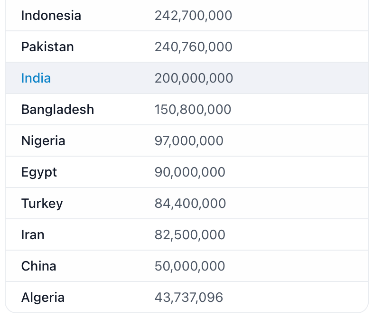This screenshot has height=318, width=373.
Task: Click the Turkey country cell
Action: click(42, 204)
